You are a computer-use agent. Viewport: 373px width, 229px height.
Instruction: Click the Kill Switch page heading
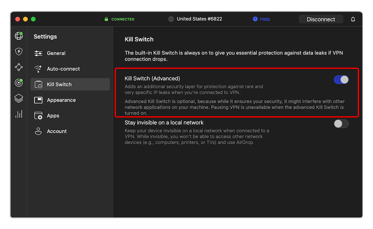[139, 39]
